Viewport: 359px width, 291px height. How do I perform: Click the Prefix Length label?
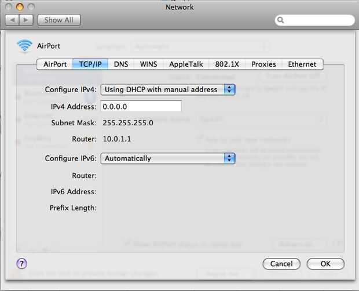click(73, 208)
